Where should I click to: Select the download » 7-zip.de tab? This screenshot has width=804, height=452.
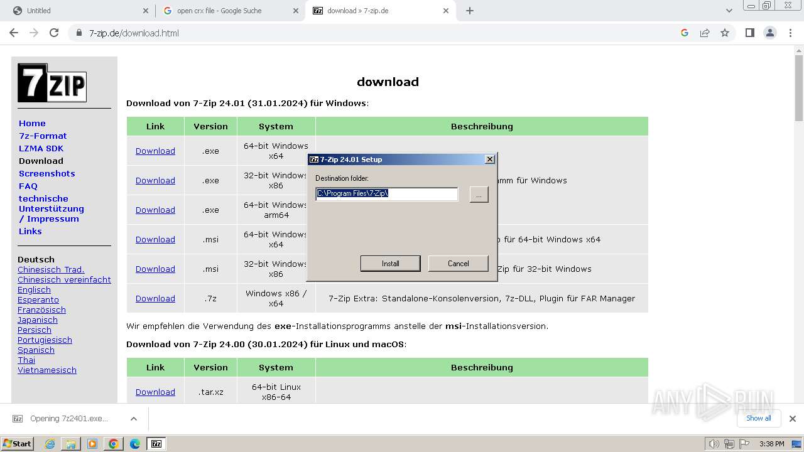click(x=381, y=11)
